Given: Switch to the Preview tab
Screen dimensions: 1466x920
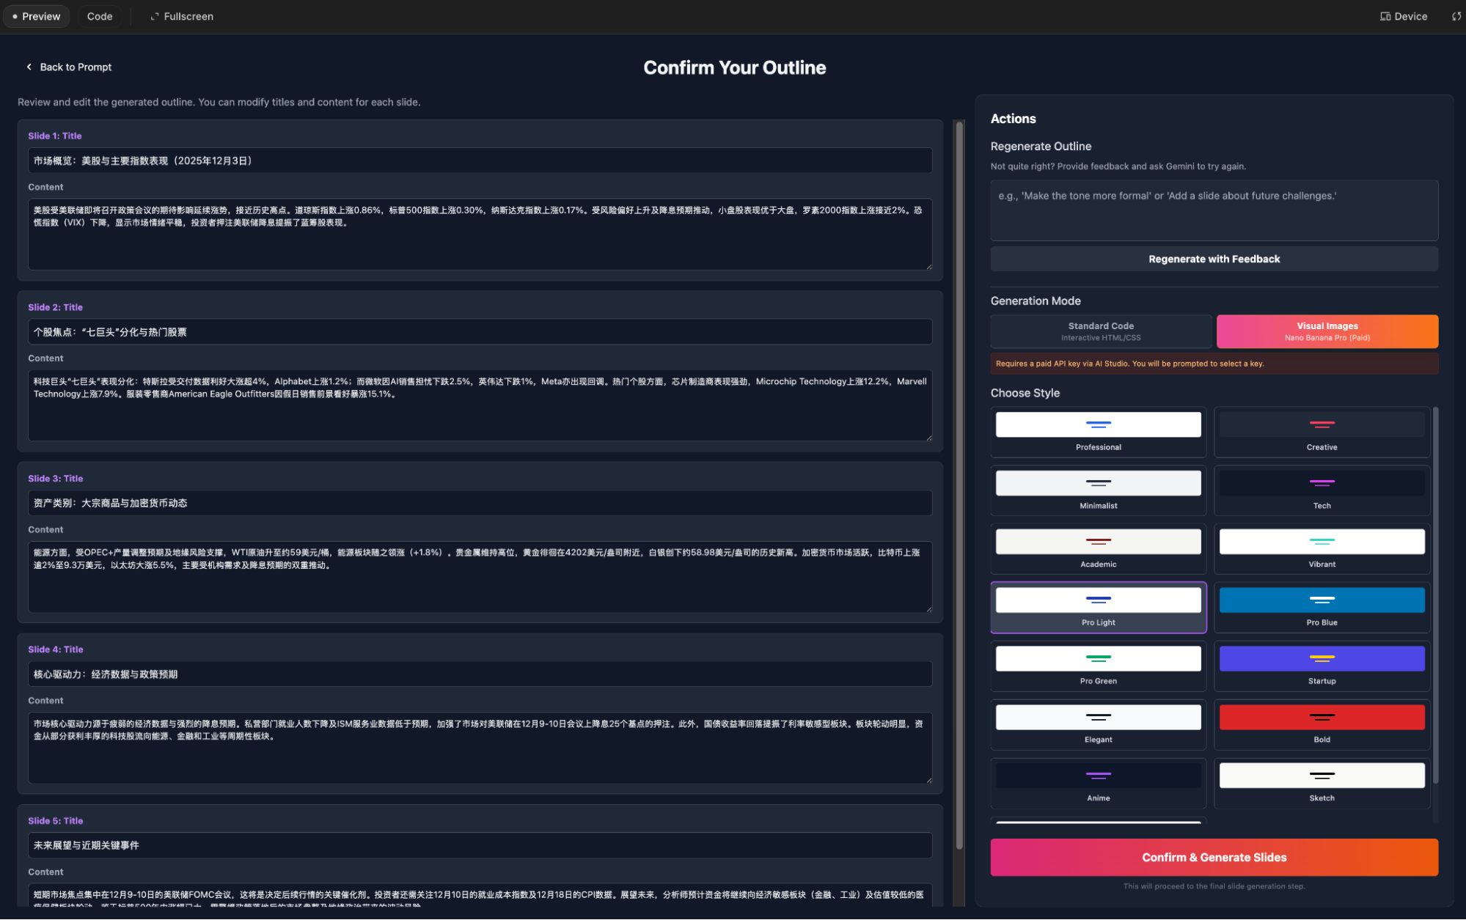Looking at the screenshot, I should pos(36,16).
